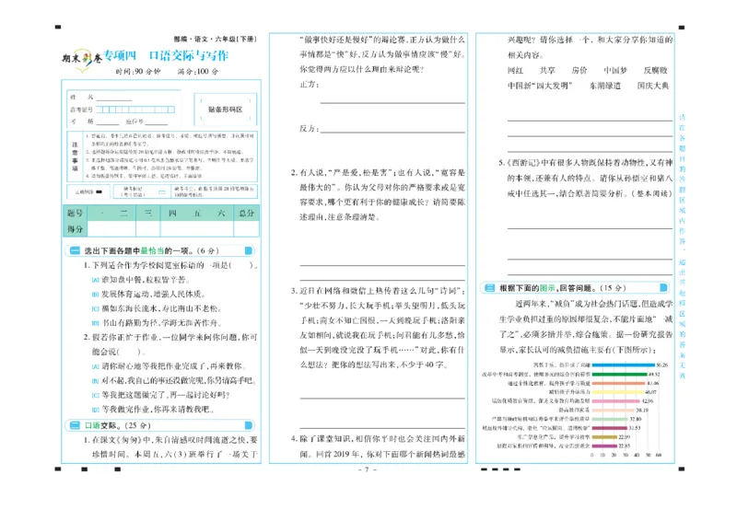Click the hot word 中国梦
737x521 pixels.
[615, 71]
